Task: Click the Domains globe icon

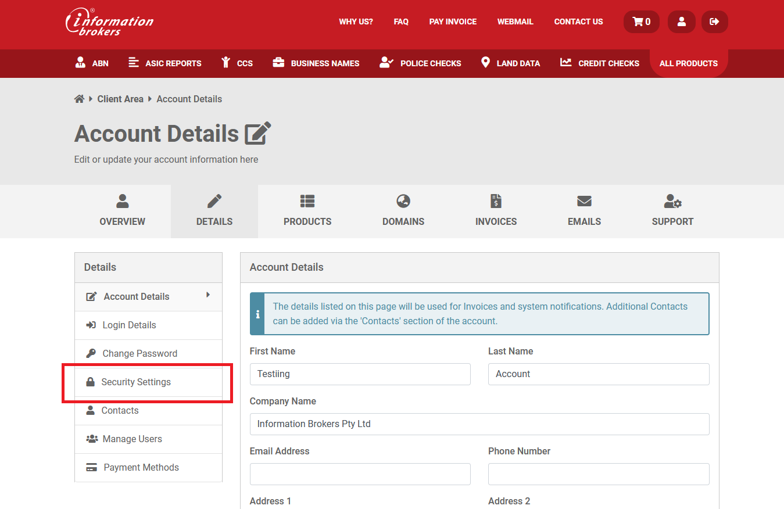Action: point(403,201)
